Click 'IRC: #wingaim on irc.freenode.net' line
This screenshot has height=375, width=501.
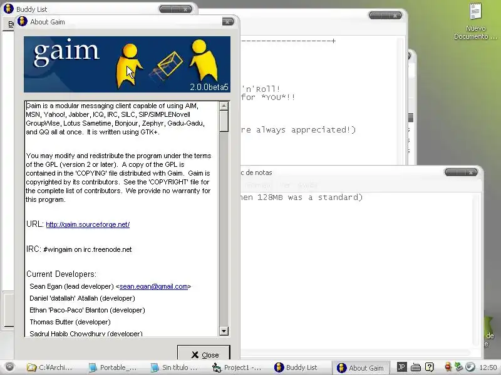79,249
